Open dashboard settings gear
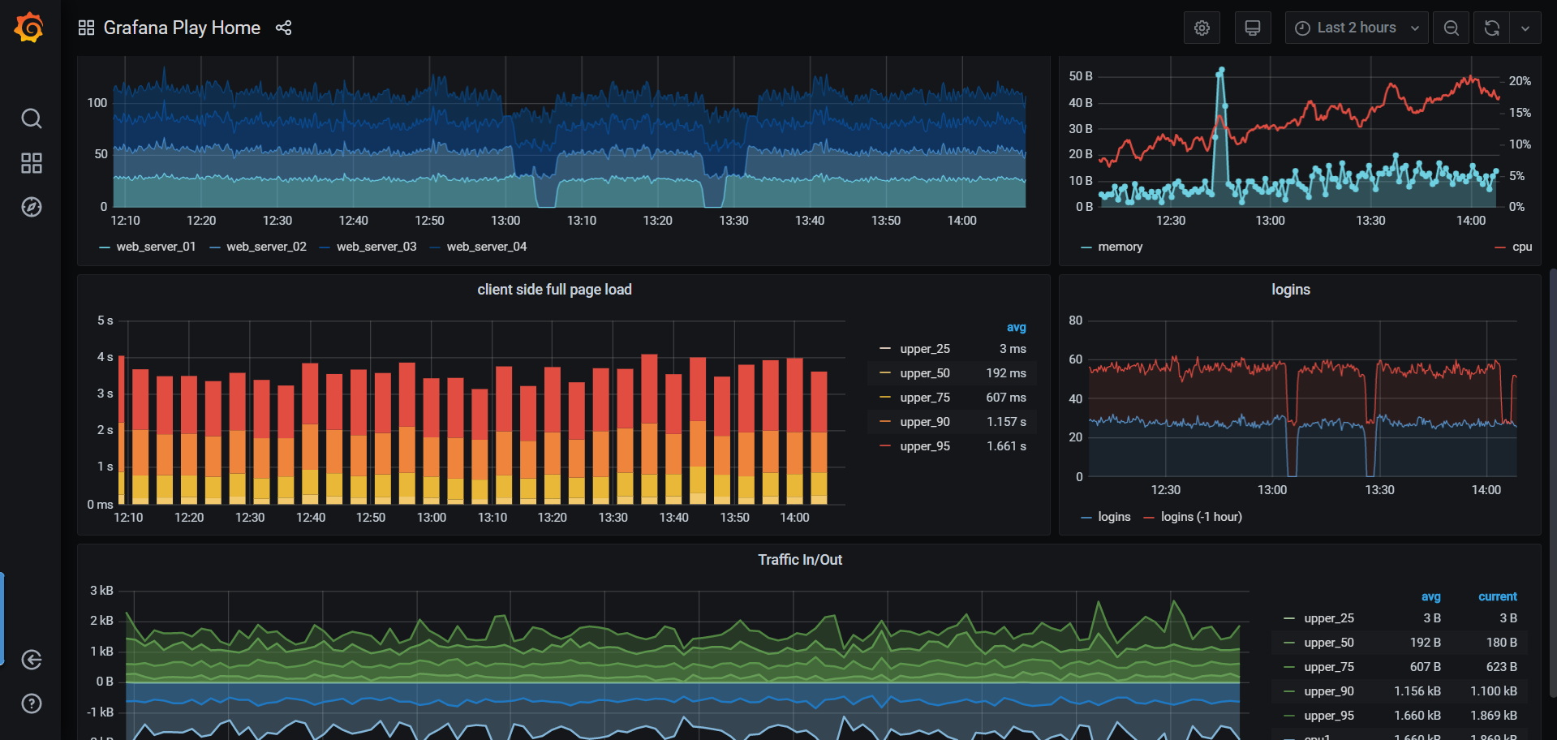Screen dimensions: 1557x740 click(1202, 27)
